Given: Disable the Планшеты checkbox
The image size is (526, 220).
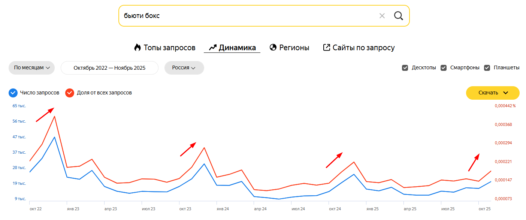Looking at the screenshot, I should point(487,68).
